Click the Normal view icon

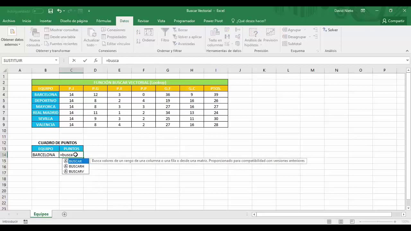click(x=329, y=222)
